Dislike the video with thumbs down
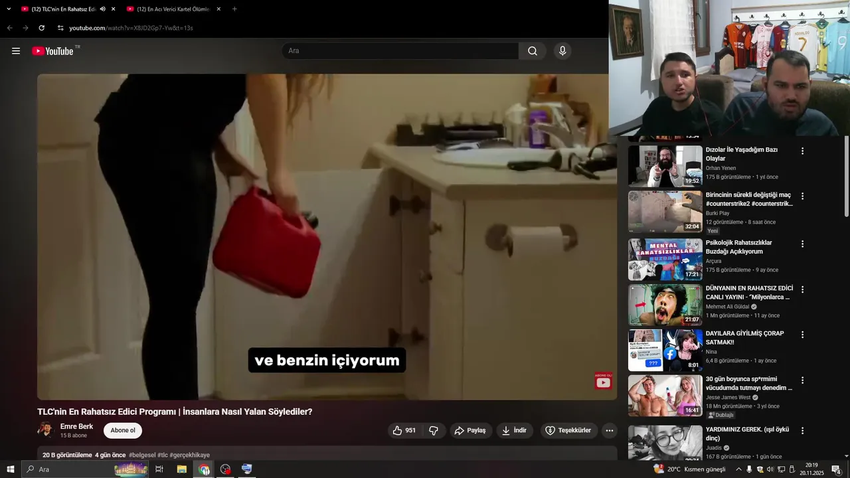This screenshot has height=478, width=850. tap(434, 430)
